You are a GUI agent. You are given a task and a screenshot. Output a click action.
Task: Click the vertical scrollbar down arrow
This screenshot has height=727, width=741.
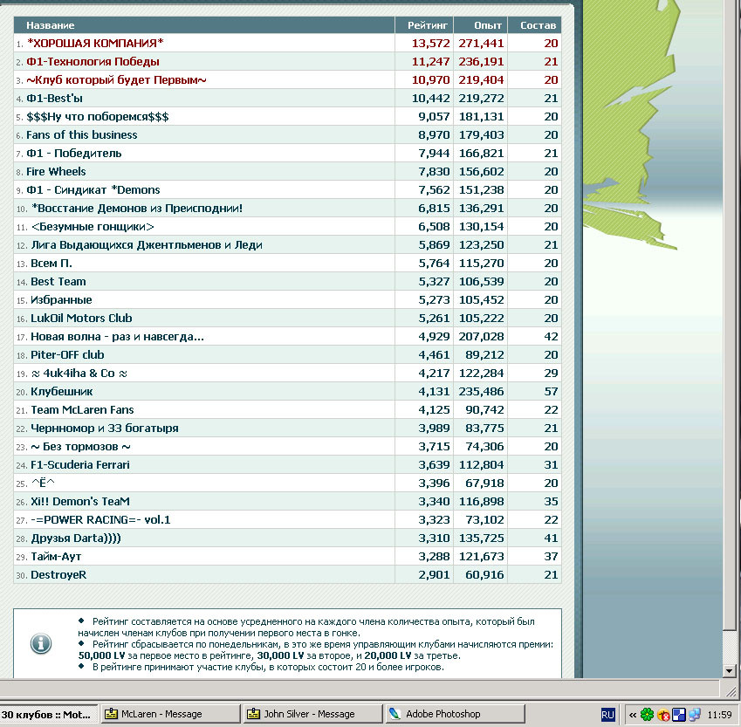pyautogui.click(x=729, y=671)
